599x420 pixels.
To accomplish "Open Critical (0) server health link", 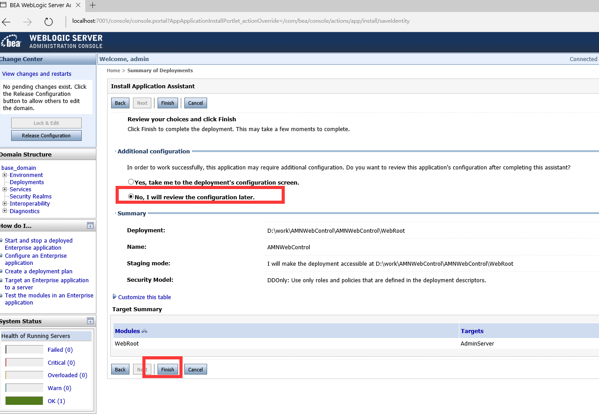I will pyautogui.click(x=62, y=363).
